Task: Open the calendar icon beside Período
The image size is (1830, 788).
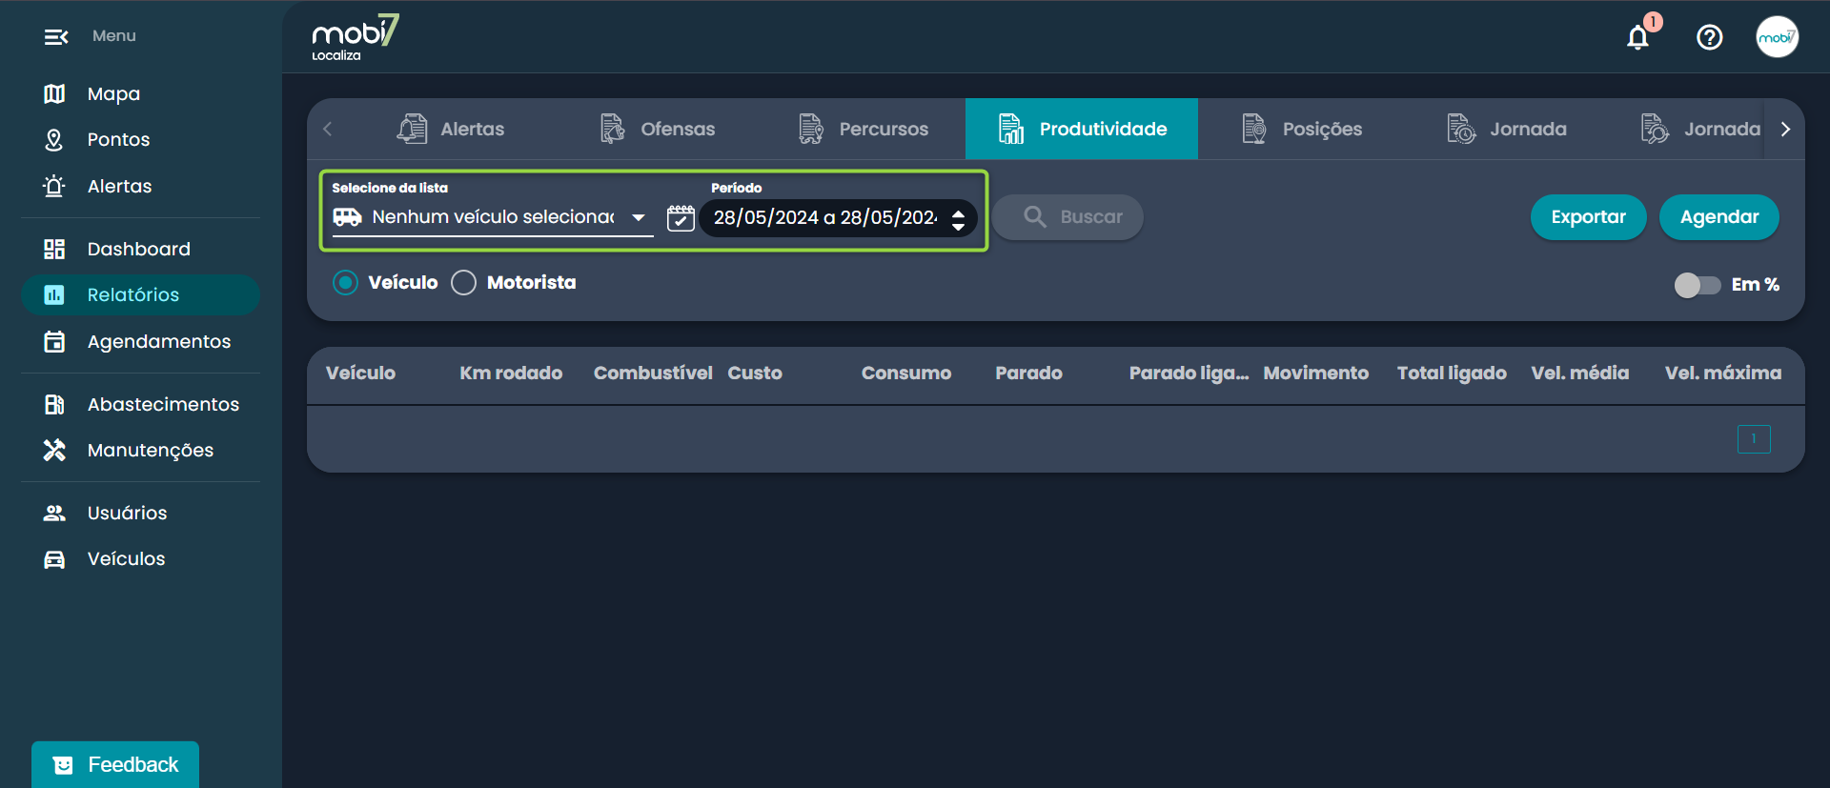Action: [x=681, y=217]
